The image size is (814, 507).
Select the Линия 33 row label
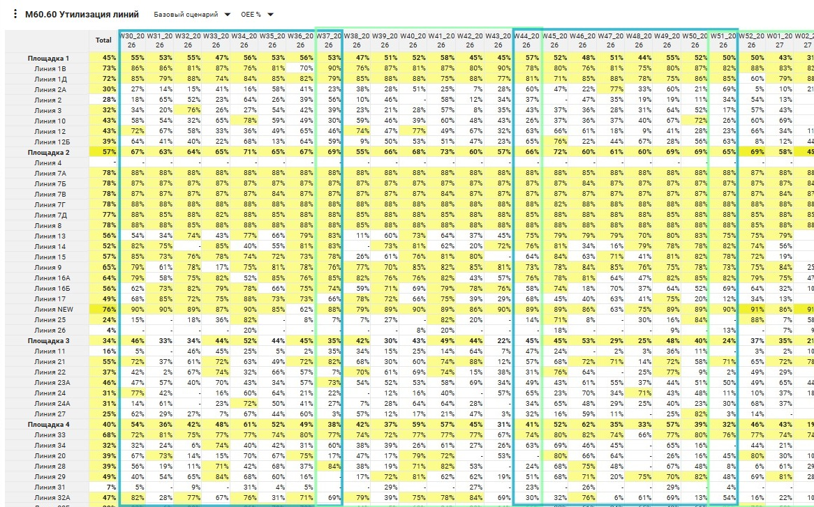[50, 435]
